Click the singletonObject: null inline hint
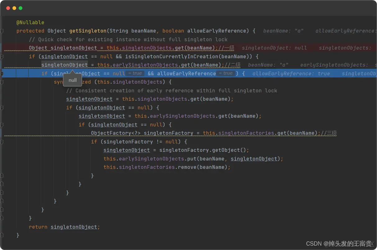Screen dimensions: 377x250 coord(274,48)
